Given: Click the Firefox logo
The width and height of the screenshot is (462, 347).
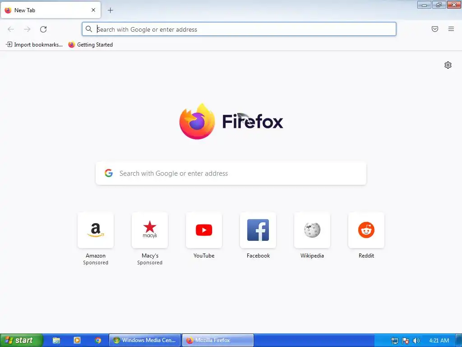Looking at the screenshot, I should click(x=231, y=121).
